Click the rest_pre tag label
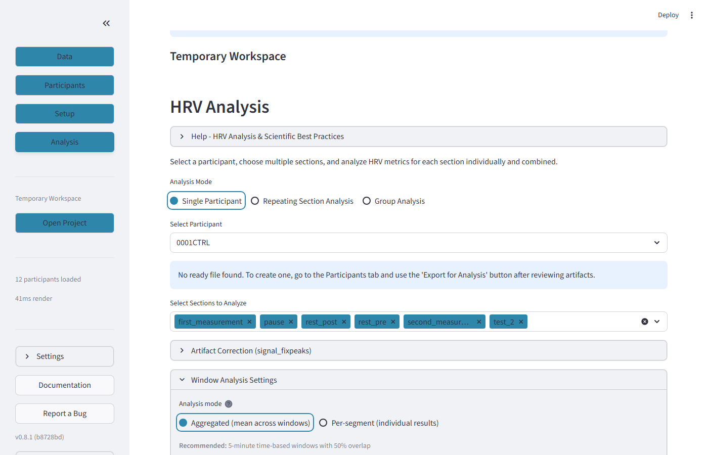 pyautogui.click(x=372, y=322)
